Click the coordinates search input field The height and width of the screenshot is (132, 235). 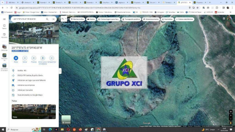pos(28,19)
